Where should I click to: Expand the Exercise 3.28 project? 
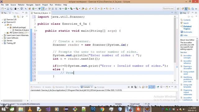(2, 20)
